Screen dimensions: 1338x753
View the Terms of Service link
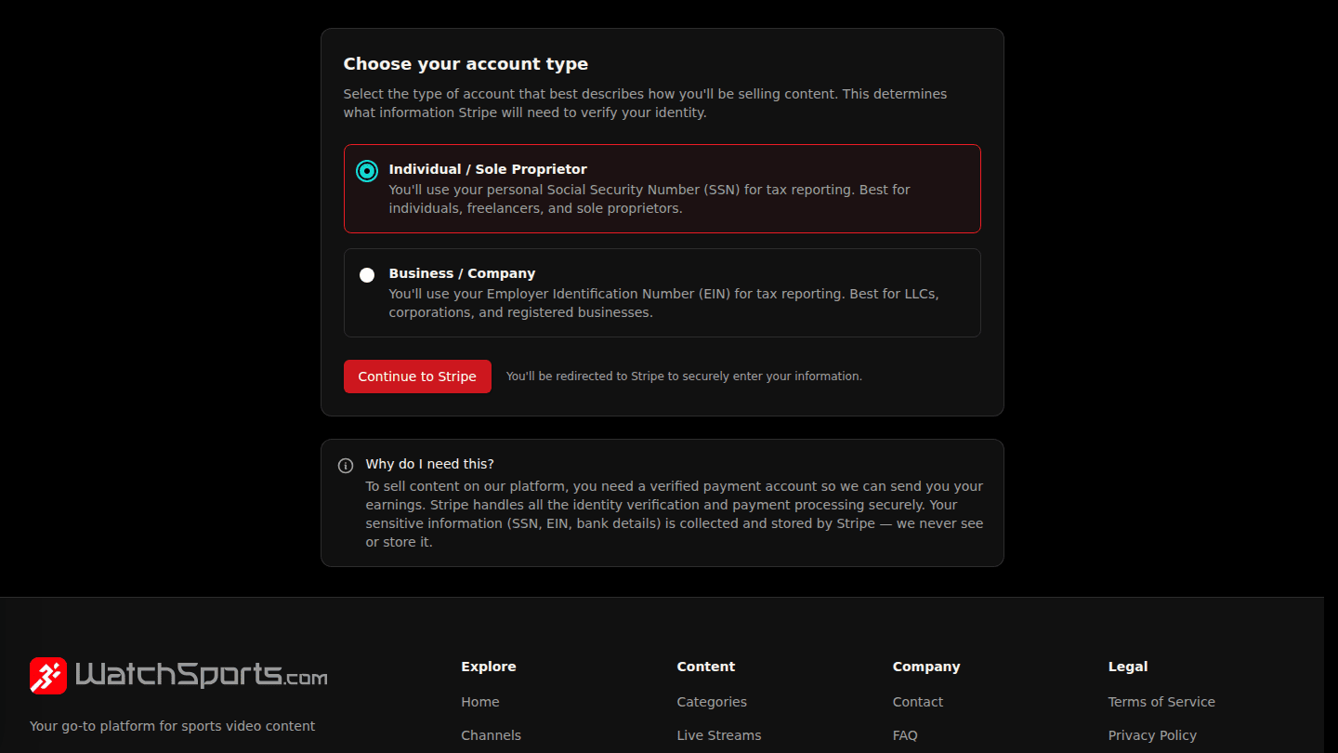1161,702
